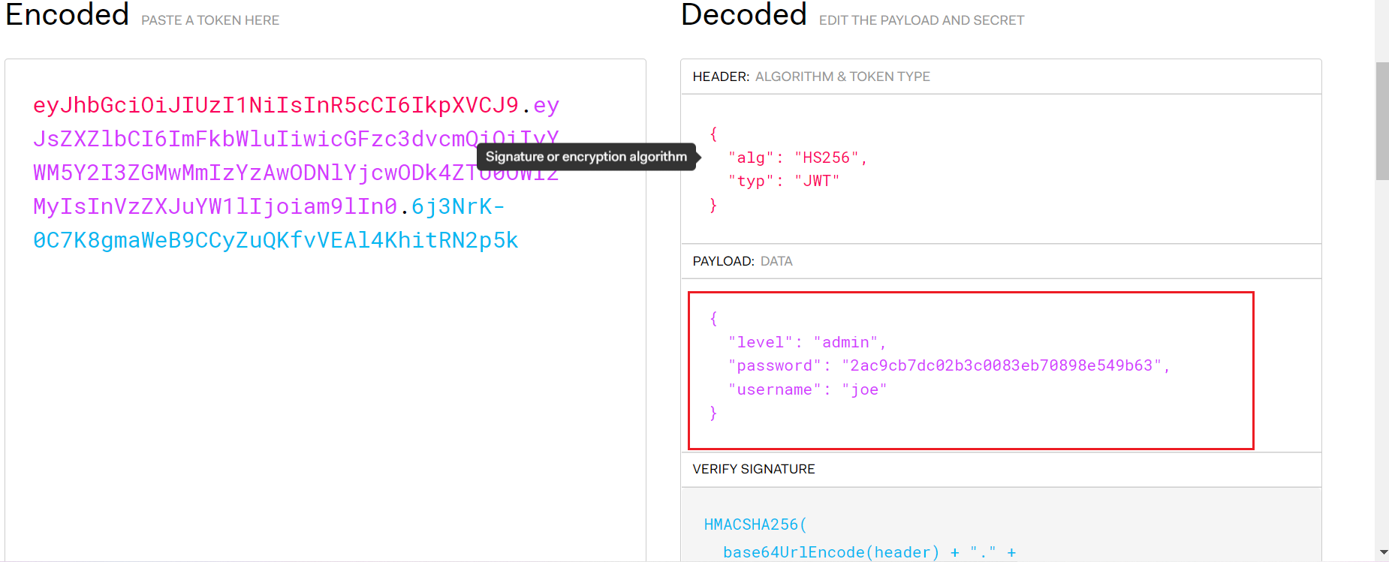Click the 'base64UrlEncode(header)' line
1389x562 pixels.
tap(869, 552)
